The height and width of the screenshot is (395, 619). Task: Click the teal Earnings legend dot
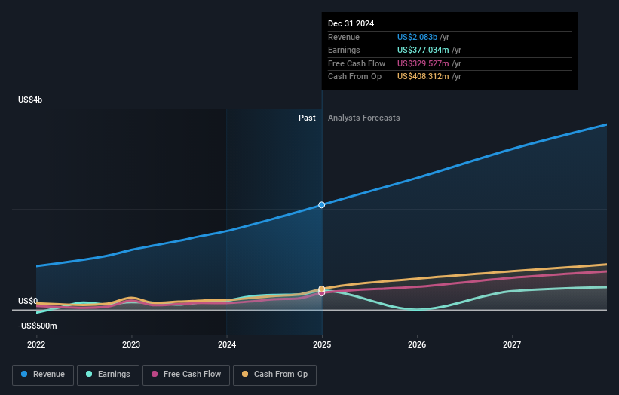[89, 374]
